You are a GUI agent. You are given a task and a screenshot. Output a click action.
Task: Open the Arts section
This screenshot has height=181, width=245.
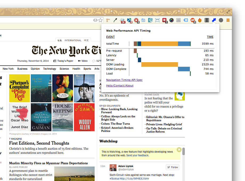click(97, 69)
